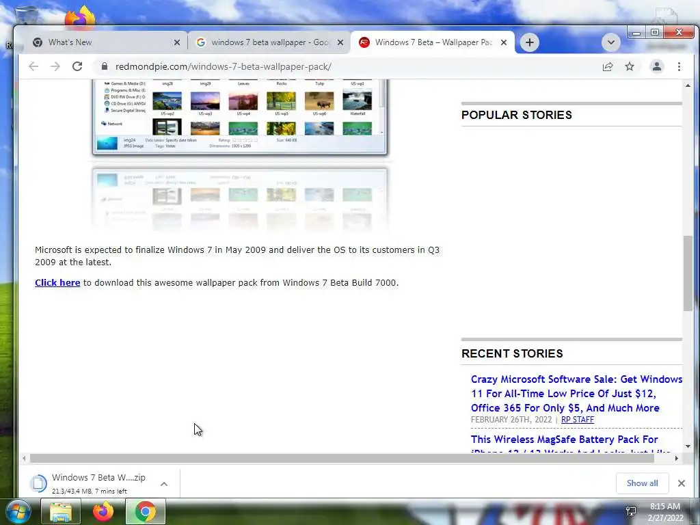Click the network icon in system tray
The height and width of the screenshot is (525, 700).
tap(631, 511)
